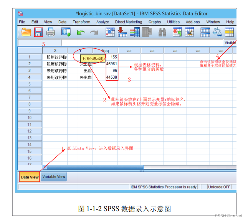Select row header 5

[30, 84]
